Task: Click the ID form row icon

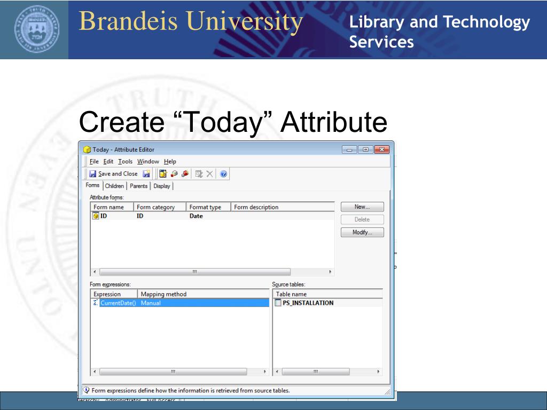Action: click(x=96, y=216)
